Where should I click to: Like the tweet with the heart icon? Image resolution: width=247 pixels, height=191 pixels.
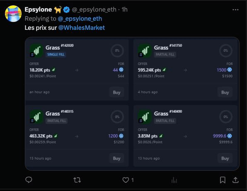point(126,180)
